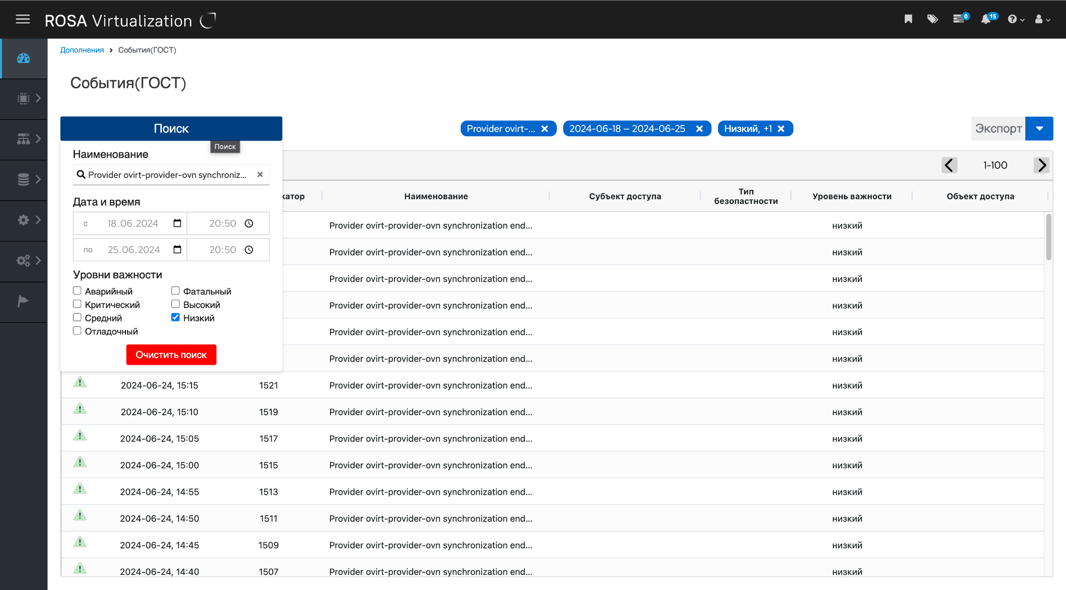The image size is (1066, 590).
Task: Open the hamburger navigation menu
Action: click(22, 19)
